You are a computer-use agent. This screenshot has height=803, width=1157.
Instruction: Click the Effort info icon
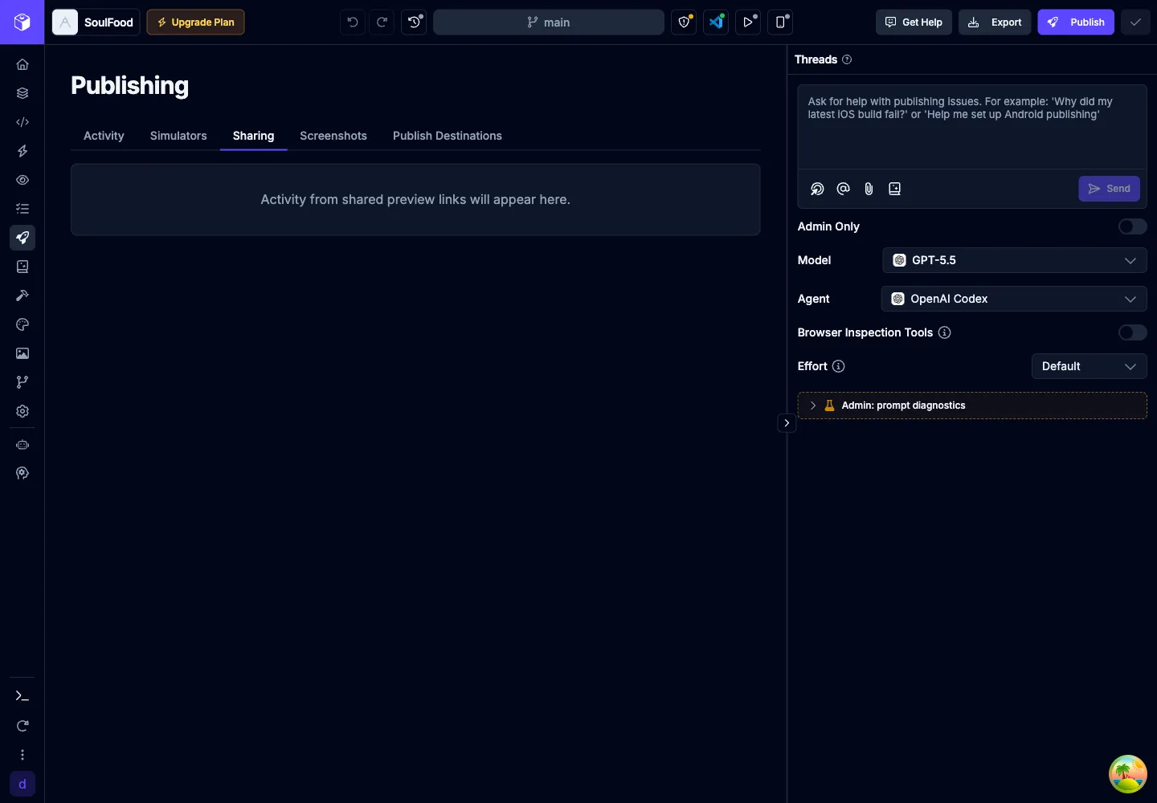coord(838,366)
